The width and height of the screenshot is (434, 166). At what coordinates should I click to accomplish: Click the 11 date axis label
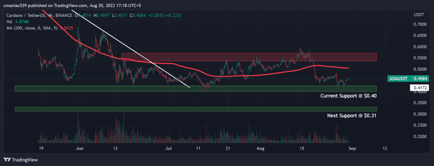tap(198, 148)
